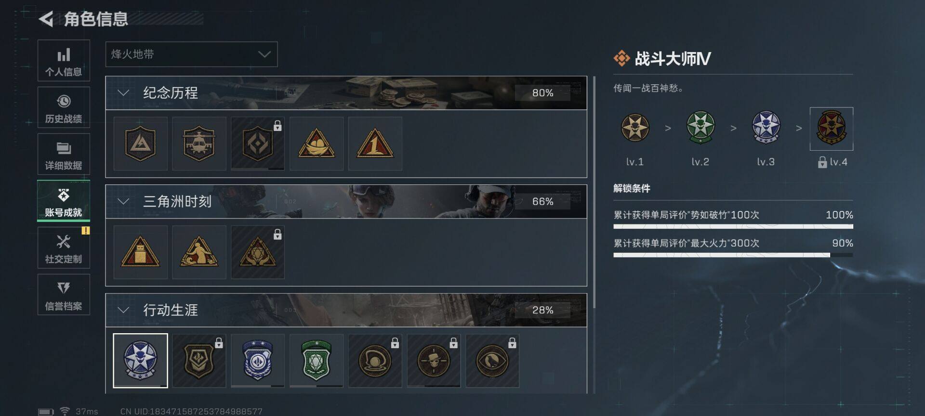The height and width of the screenshot is (416, 925).
Task: Click the lv.2 green star badge
Action: click(x=700, y=128)
